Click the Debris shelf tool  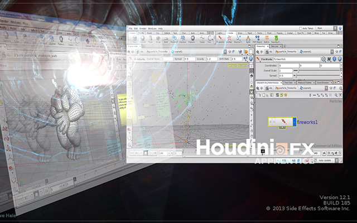coord(267,39)
